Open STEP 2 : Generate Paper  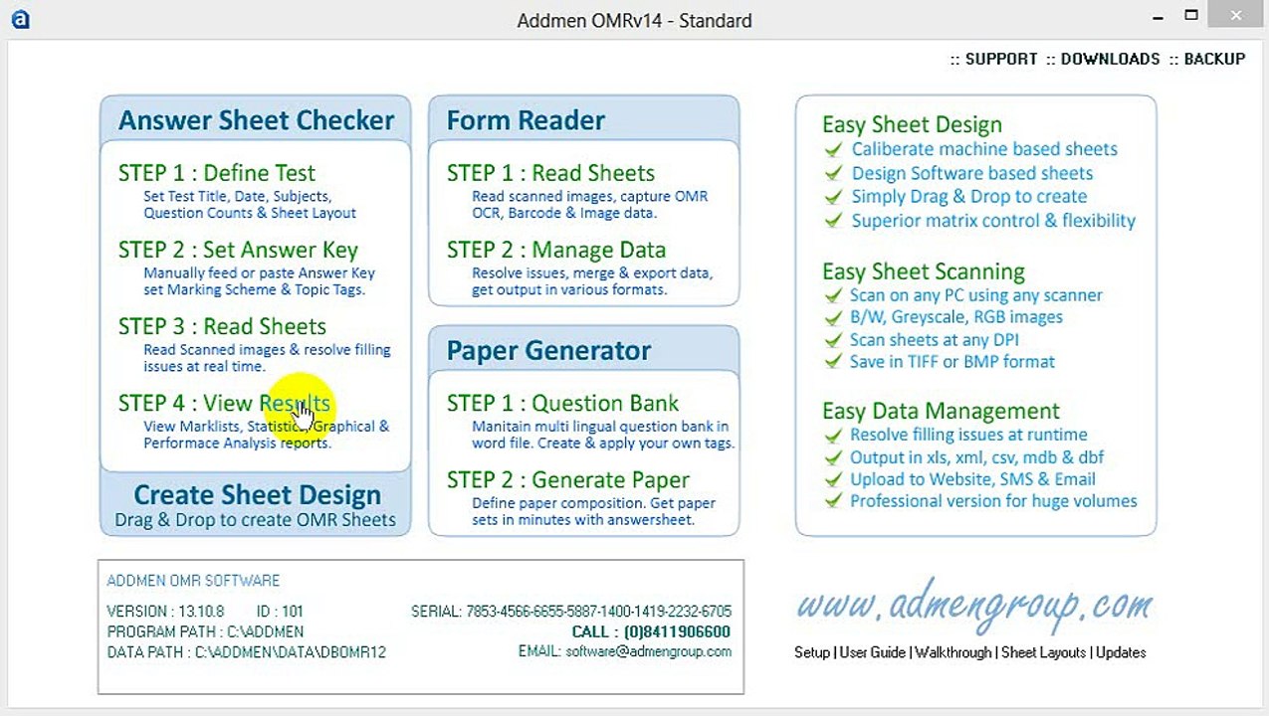pos(568,479)
